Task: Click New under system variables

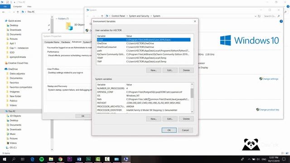Action: pyautogui.click(x=154, y=119)
